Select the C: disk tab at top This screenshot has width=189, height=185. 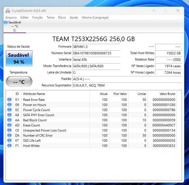point(15,26)
